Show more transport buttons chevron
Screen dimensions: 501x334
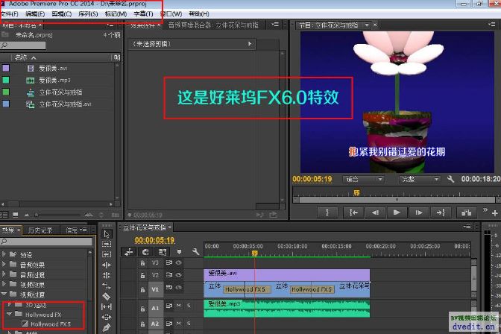(485, 210)
